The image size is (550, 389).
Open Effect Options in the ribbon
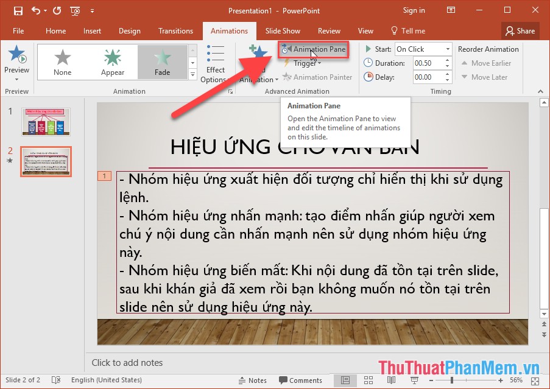[x=215, y=63]
